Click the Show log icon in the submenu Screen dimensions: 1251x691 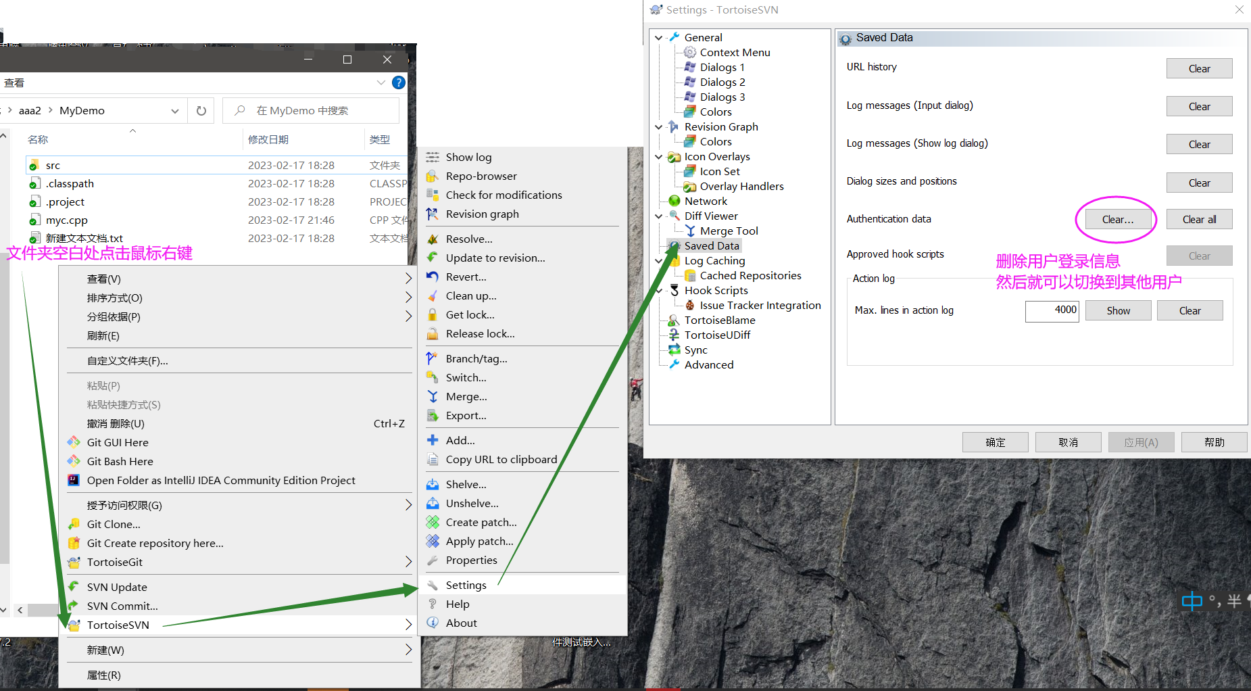click(433, 157)
